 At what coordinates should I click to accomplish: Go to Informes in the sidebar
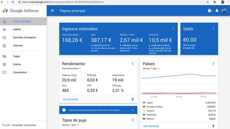[18, 45]
